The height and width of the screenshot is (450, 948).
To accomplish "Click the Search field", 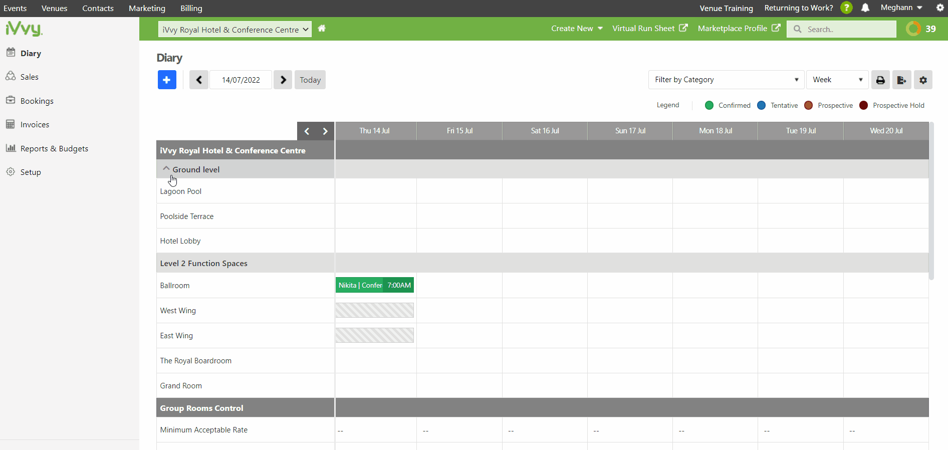I will (x=841, y=29).
